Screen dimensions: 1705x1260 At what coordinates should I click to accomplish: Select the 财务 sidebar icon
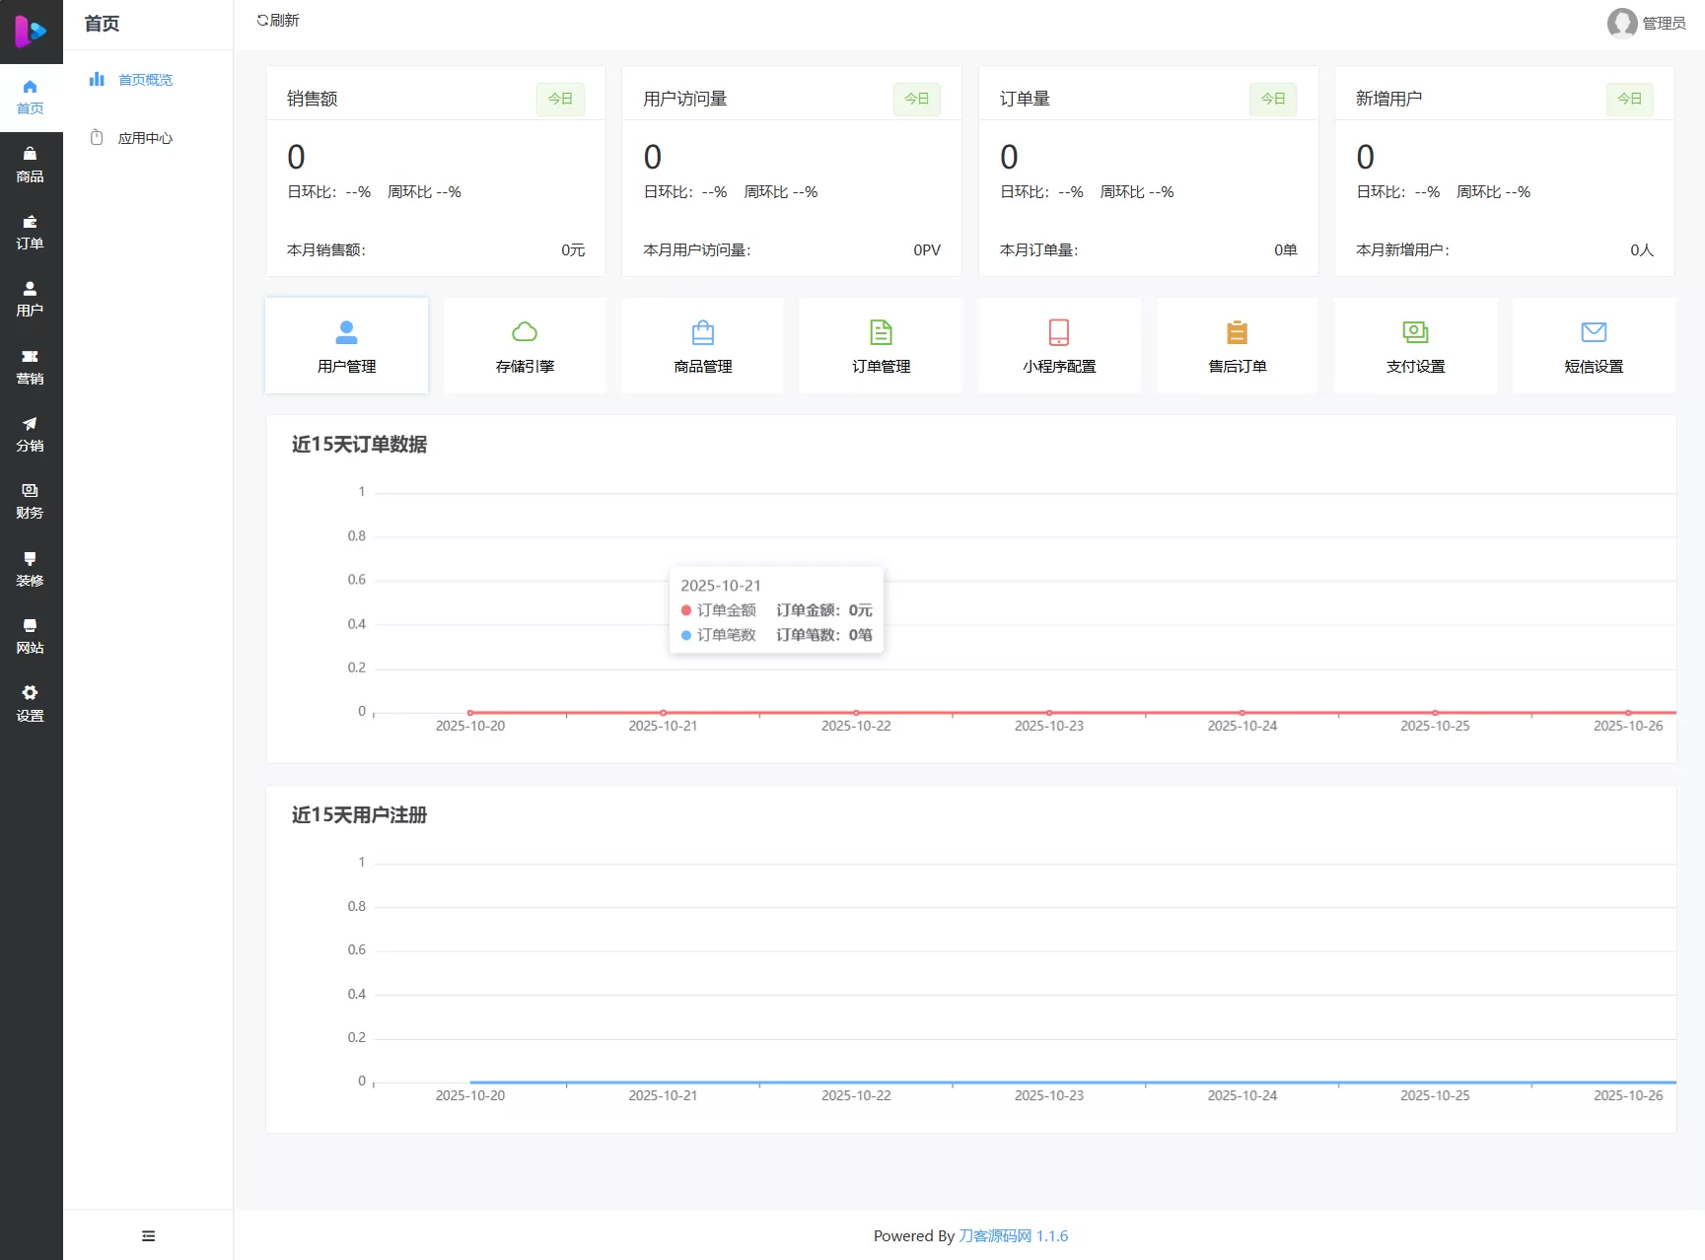pyautogui.click(x=31, y=500)
